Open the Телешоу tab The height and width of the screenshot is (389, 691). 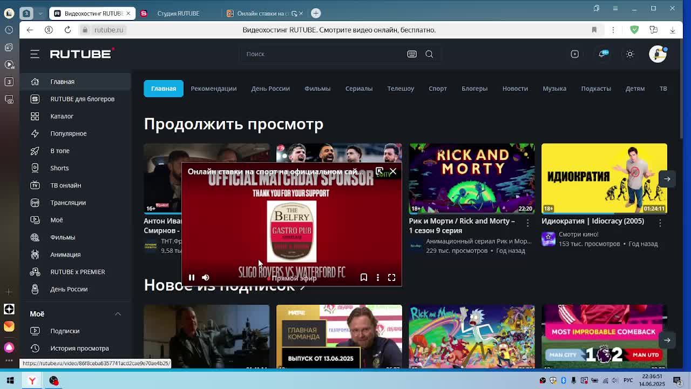401,89
